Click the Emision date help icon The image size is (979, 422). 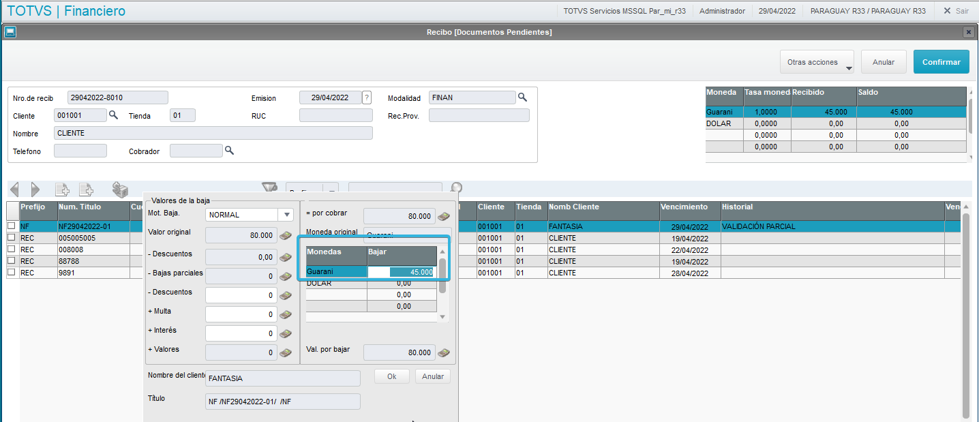(367, 97)
